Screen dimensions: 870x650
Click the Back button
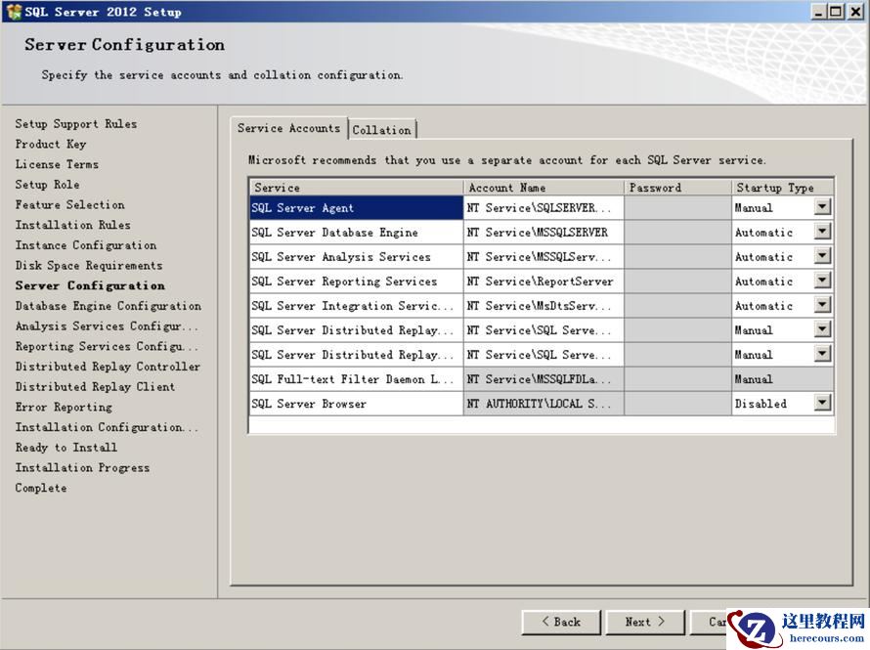(x=561, y=622)
